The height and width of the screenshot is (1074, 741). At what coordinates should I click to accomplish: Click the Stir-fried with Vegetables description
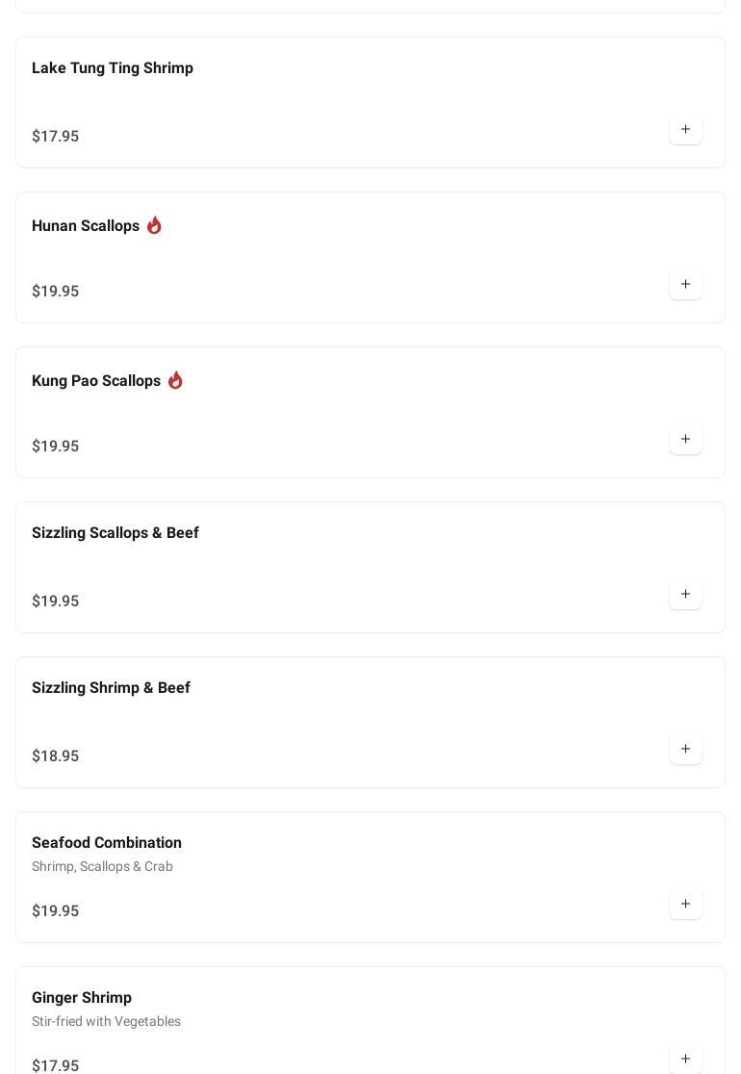point(106,1021)
